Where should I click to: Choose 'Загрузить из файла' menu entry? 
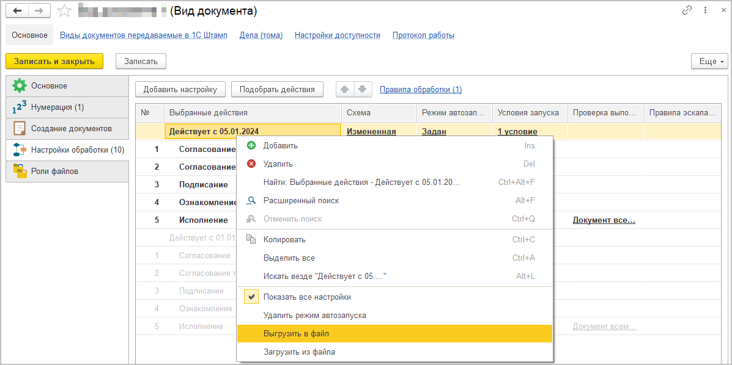299,352
